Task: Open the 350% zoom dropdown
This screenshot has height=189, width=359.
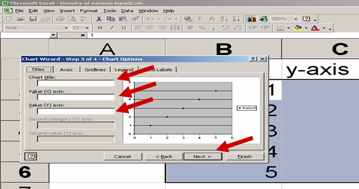Action: coord(296,19)
